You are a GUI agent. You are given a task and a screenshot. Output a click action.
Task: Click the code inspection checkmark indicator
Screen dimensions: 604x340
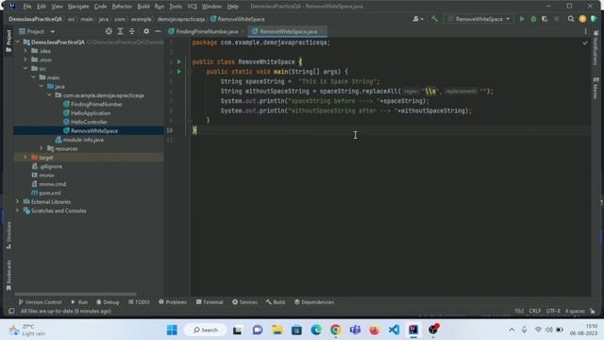585,42
